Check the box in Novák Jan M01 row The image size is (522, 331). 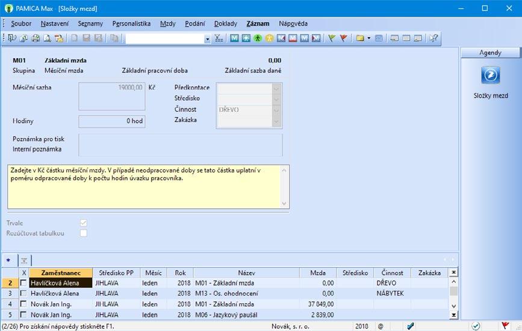pyautogui.click(x=23, y=304)
